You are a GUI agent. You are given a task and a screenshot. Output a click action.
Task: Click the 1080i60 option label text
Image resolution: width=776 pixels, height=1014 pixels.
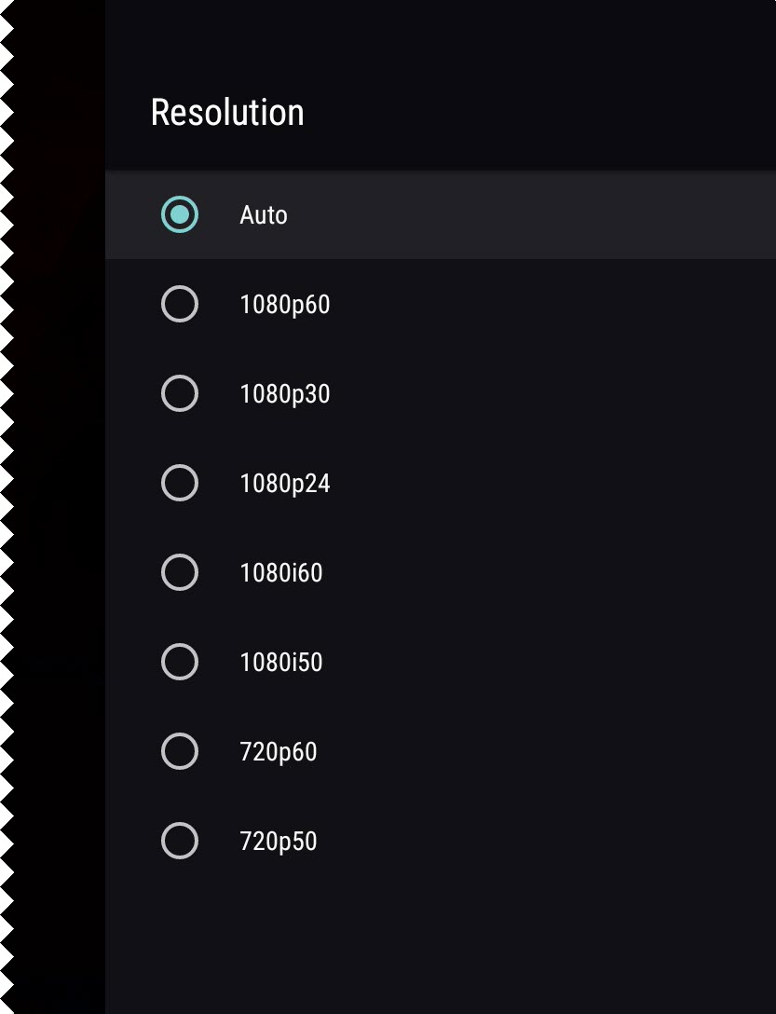click(281, 572)
